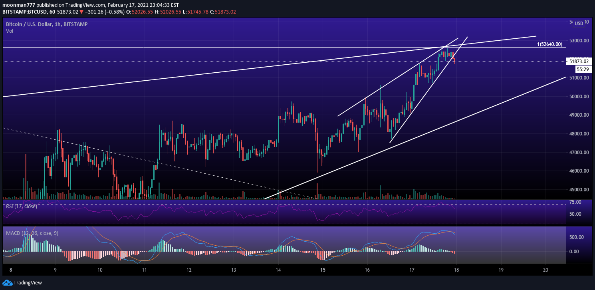Image resolution: width=595 pixels, height=290 pixels.
Task: Click the C:51873.02 close value
Action: [x=222, y=12]
